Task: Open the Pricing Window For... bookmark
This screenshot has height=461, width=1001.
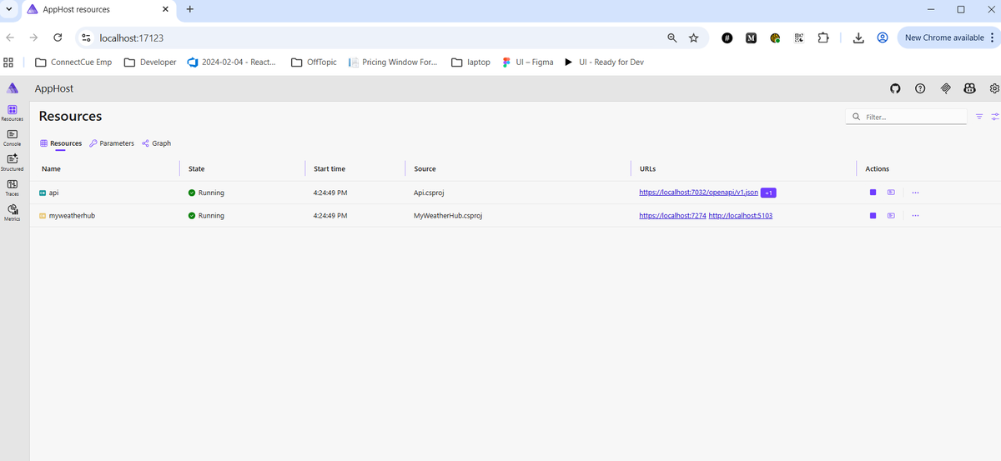Action: pyautogui.click(x=393, y=62)
